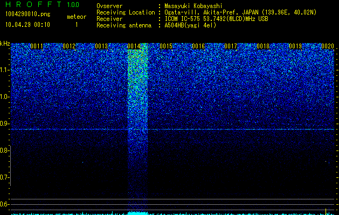Select the filename 1004290010.png
339x215 pixels.
pos(28,14)
